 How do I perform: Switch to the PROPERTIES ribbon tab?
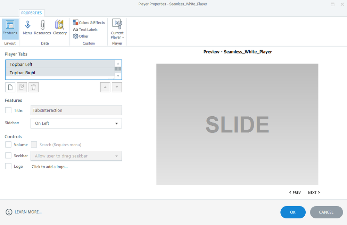coord(31,13)
